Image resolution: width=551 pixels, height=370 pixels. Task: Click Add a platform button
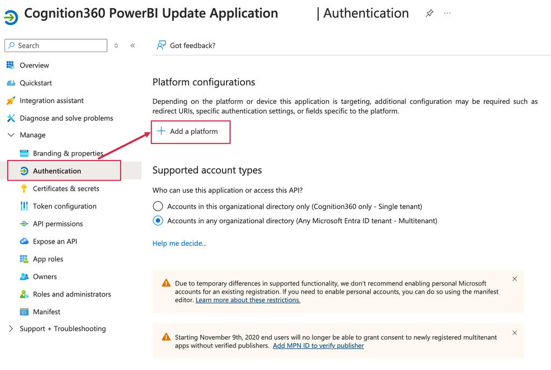190,132
